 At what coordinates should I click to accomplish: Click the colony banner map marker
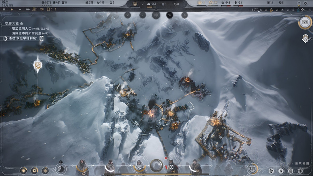[38, 65]
